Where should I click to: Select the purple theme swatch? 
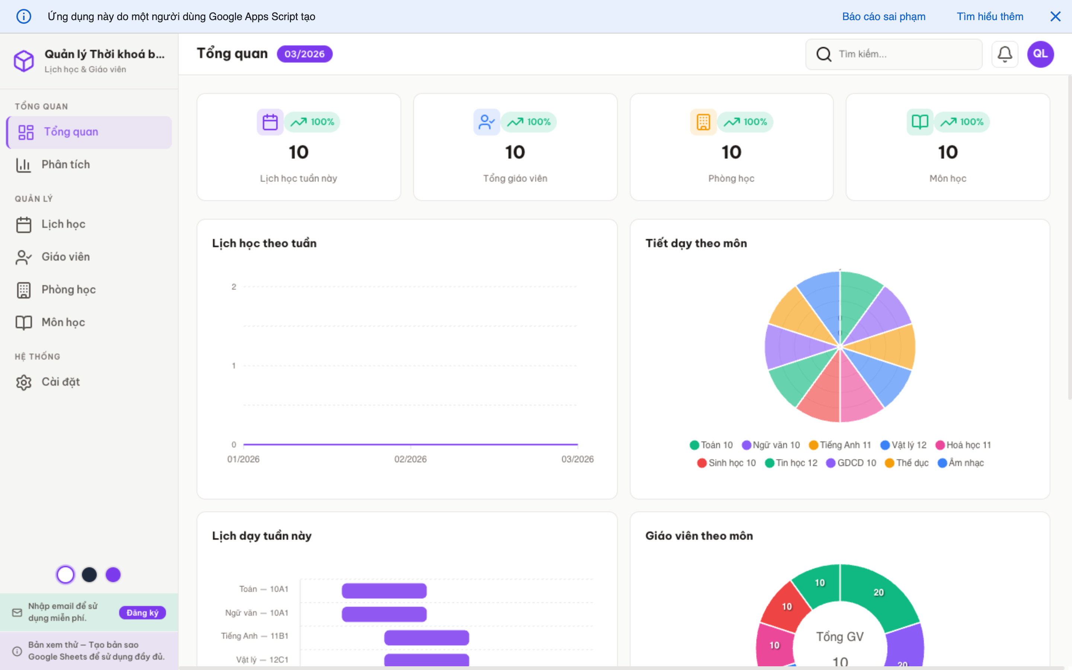tap(113, 575)
